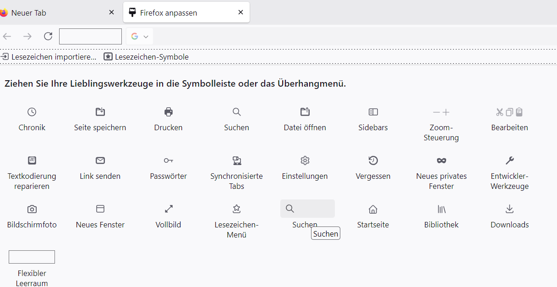Image resolution: width=557 pixels, height=287 pixels.
Task: Select the Seite speichern icon
Action: [100, 112]
